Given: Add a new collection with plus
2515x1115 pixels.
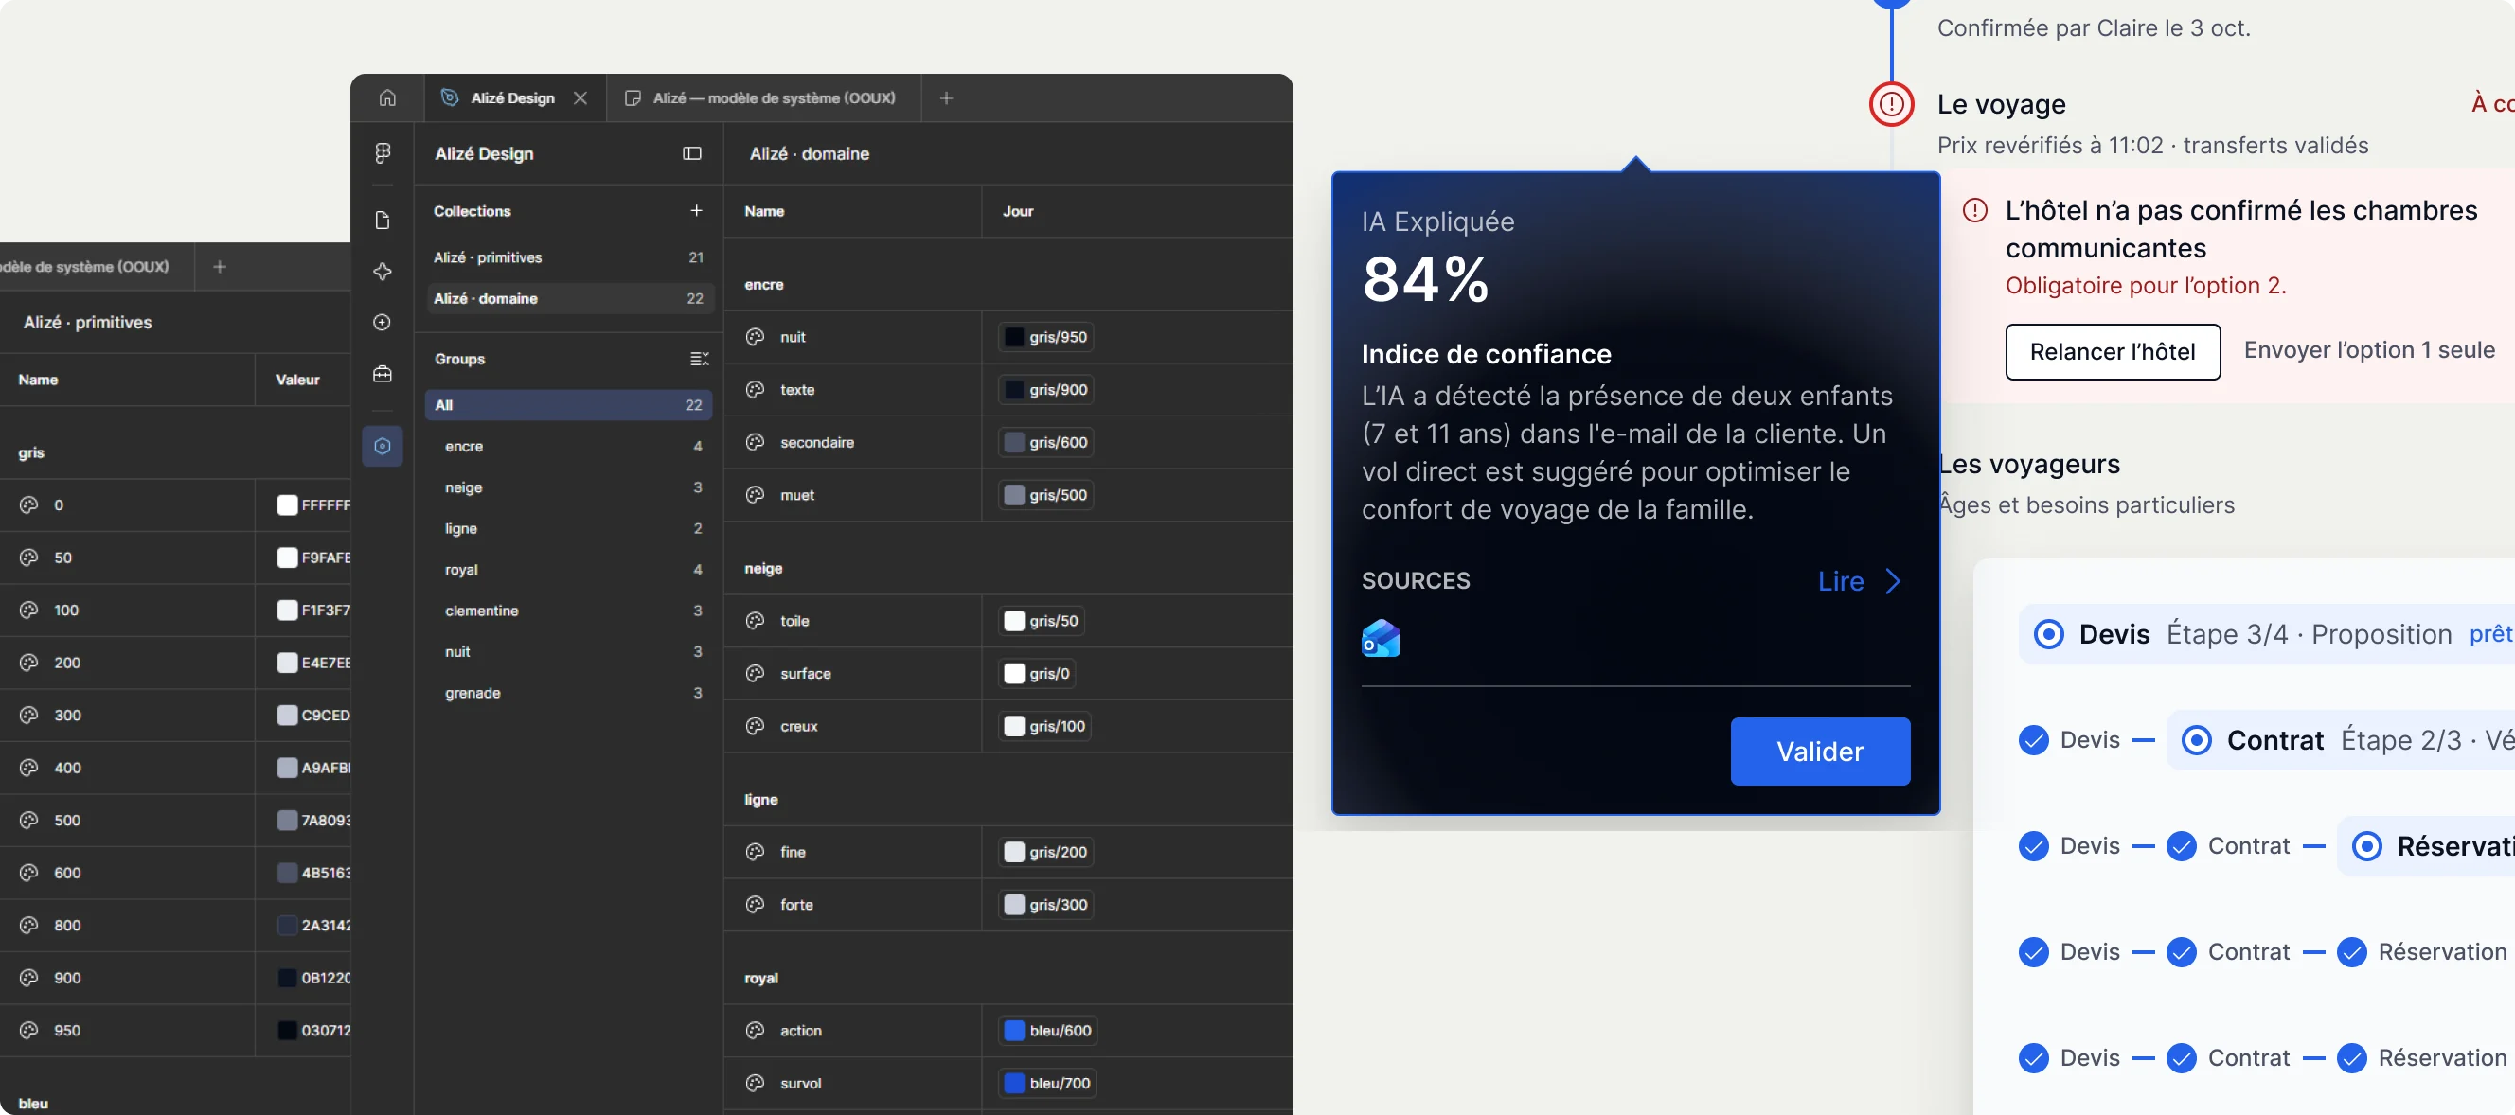Looking at the screenshot, I should [x=696, y=211].
